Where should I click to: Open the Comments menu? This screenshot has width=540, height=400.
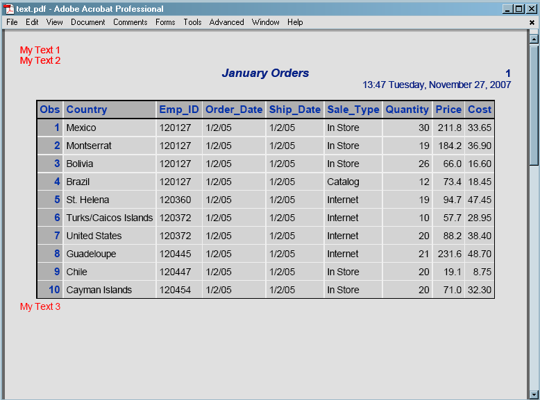coord(130,22)
